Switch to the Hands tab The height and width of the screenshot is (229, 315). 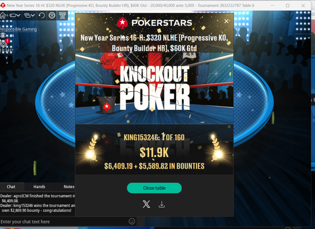(x=40, y=187)
